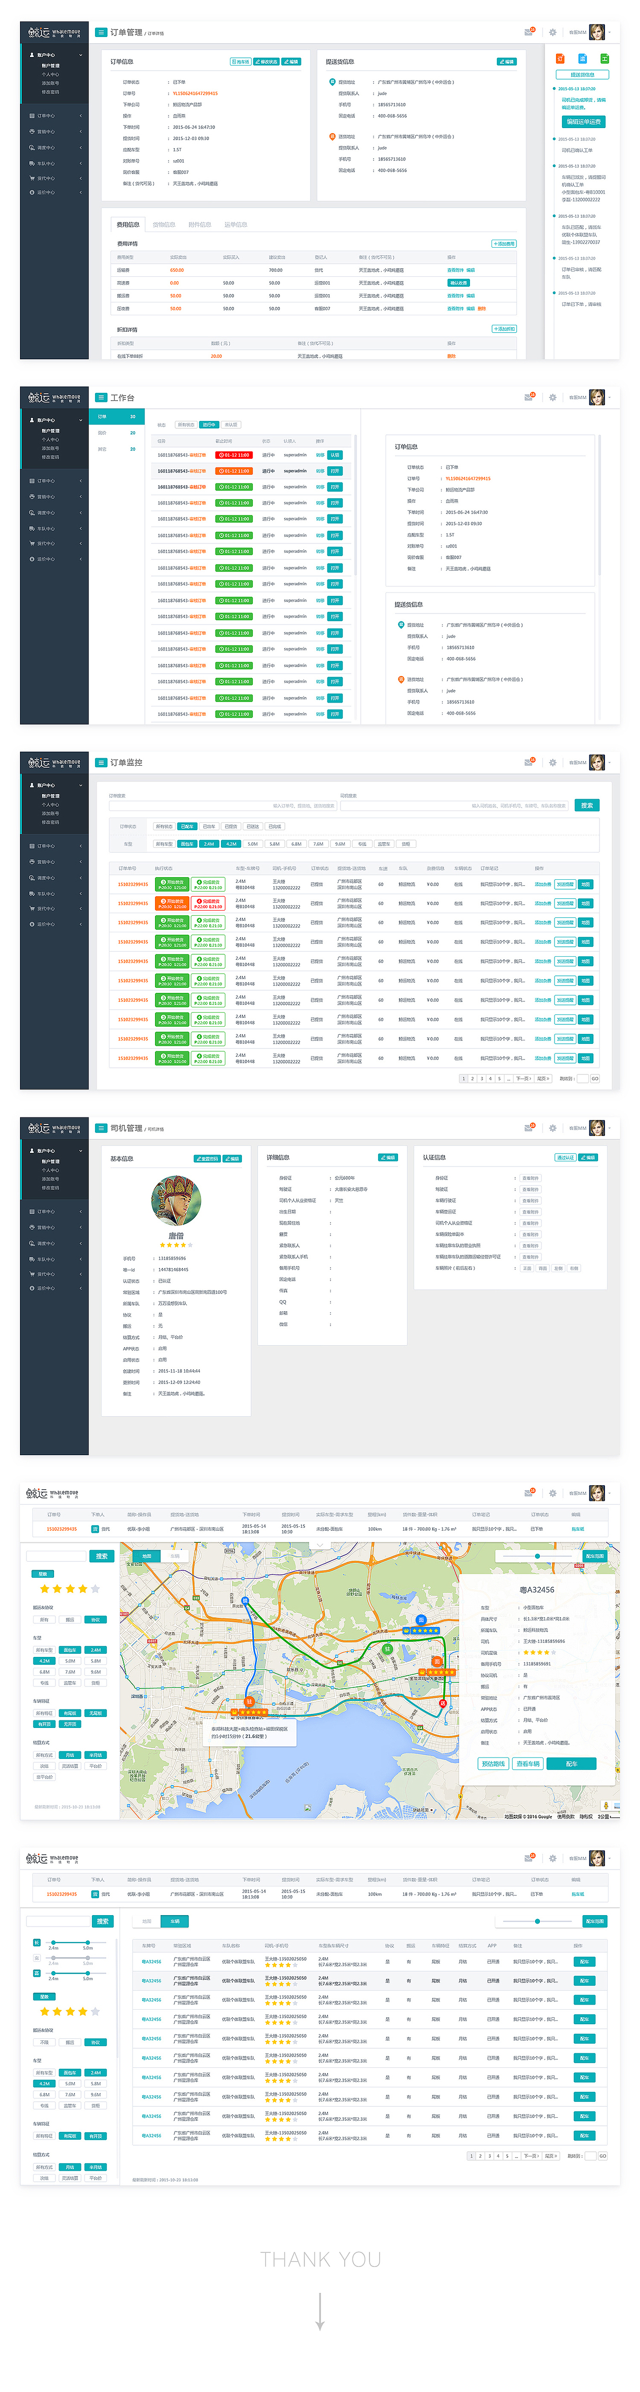Toggle 月结 settlement filter on the map screen
This screenshot has height=2392, width=640.
pos(69,1755)
